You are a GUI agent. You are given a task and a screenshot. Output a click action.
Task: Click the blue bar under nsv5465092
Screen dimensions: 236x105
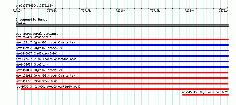pos(122,51)
